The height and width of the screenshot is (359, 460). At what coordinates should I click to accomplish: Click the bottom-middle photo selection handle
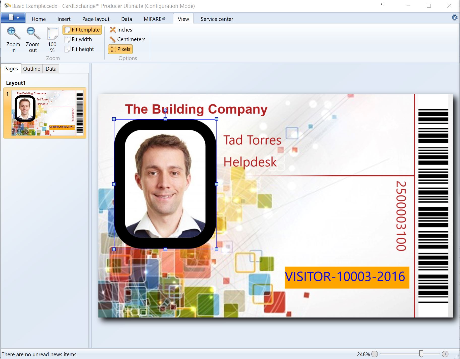point(165,249)
